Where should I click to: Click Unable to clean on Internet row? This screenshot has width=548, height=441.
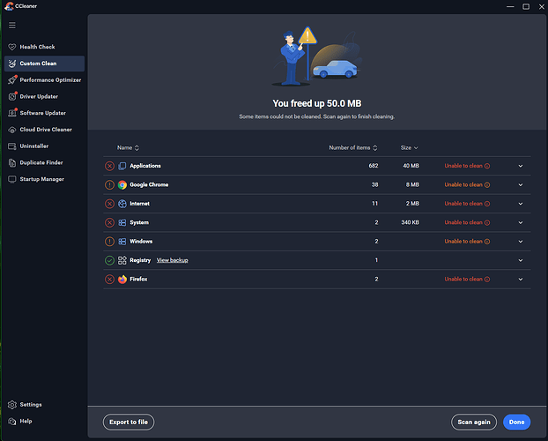click(463, 204)
